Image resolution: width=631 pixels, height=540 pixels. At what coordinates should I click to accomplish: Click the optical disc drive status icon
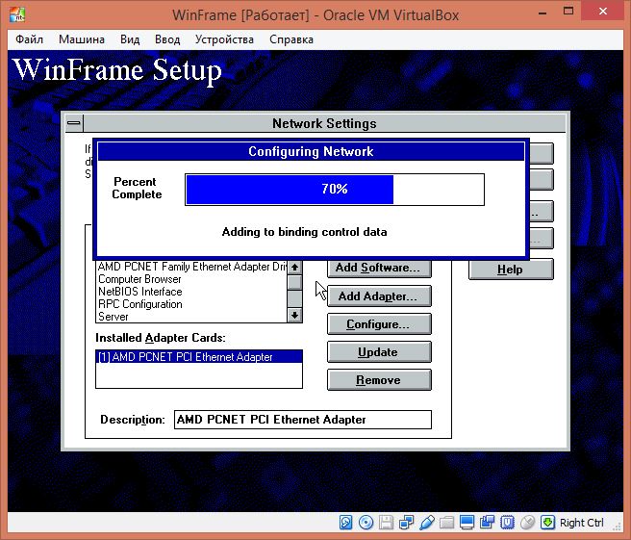[366, 523]
